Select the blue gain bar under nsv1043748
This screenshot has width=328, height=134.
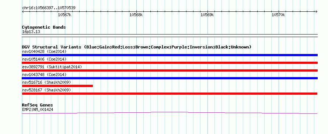click(170, 78)
